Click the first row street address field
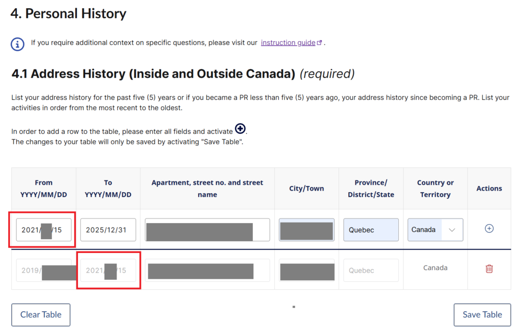 click(207, 230)
